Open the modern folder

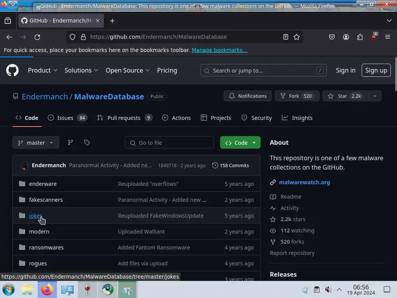click(x=39, y=232)
